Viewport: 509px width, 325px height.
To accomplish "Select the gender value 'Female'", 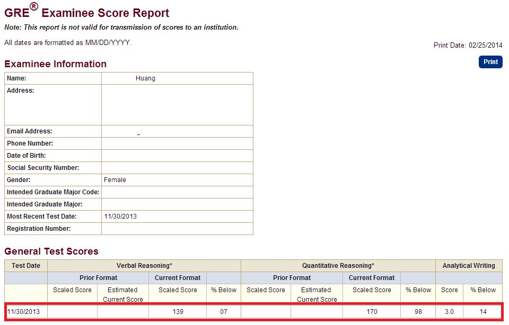I will [x=115, y=180].
